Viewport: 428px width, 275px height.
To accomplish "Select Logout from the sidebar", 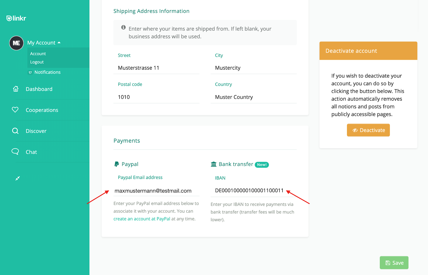I will [x=37, y=62].
